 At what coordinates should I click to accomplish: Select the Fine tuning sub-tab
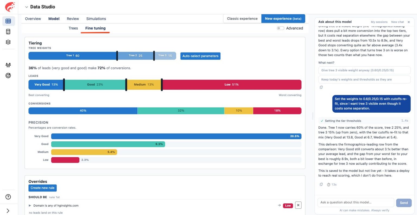(95, 28)
